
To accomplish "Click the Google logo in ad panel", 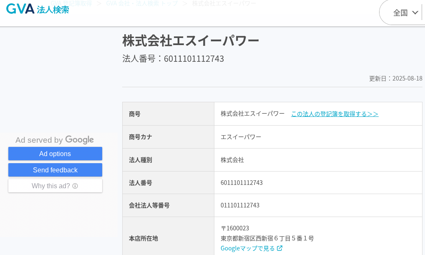I will 79,140.
